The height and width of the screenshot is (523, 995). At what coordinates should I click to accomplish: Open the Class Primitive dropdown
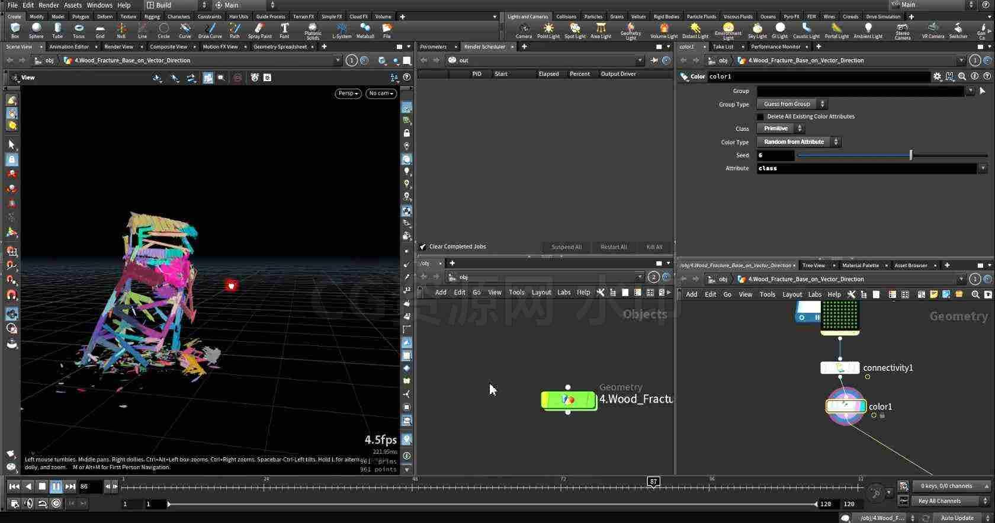(779, 128)
